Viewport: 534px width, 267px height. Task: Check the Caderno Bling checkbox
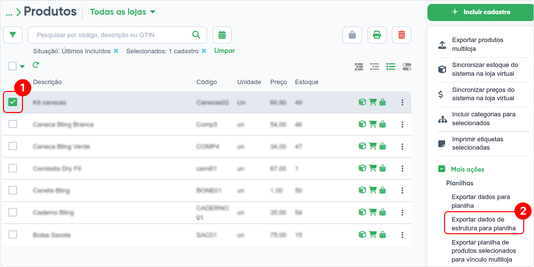point(13,212)
